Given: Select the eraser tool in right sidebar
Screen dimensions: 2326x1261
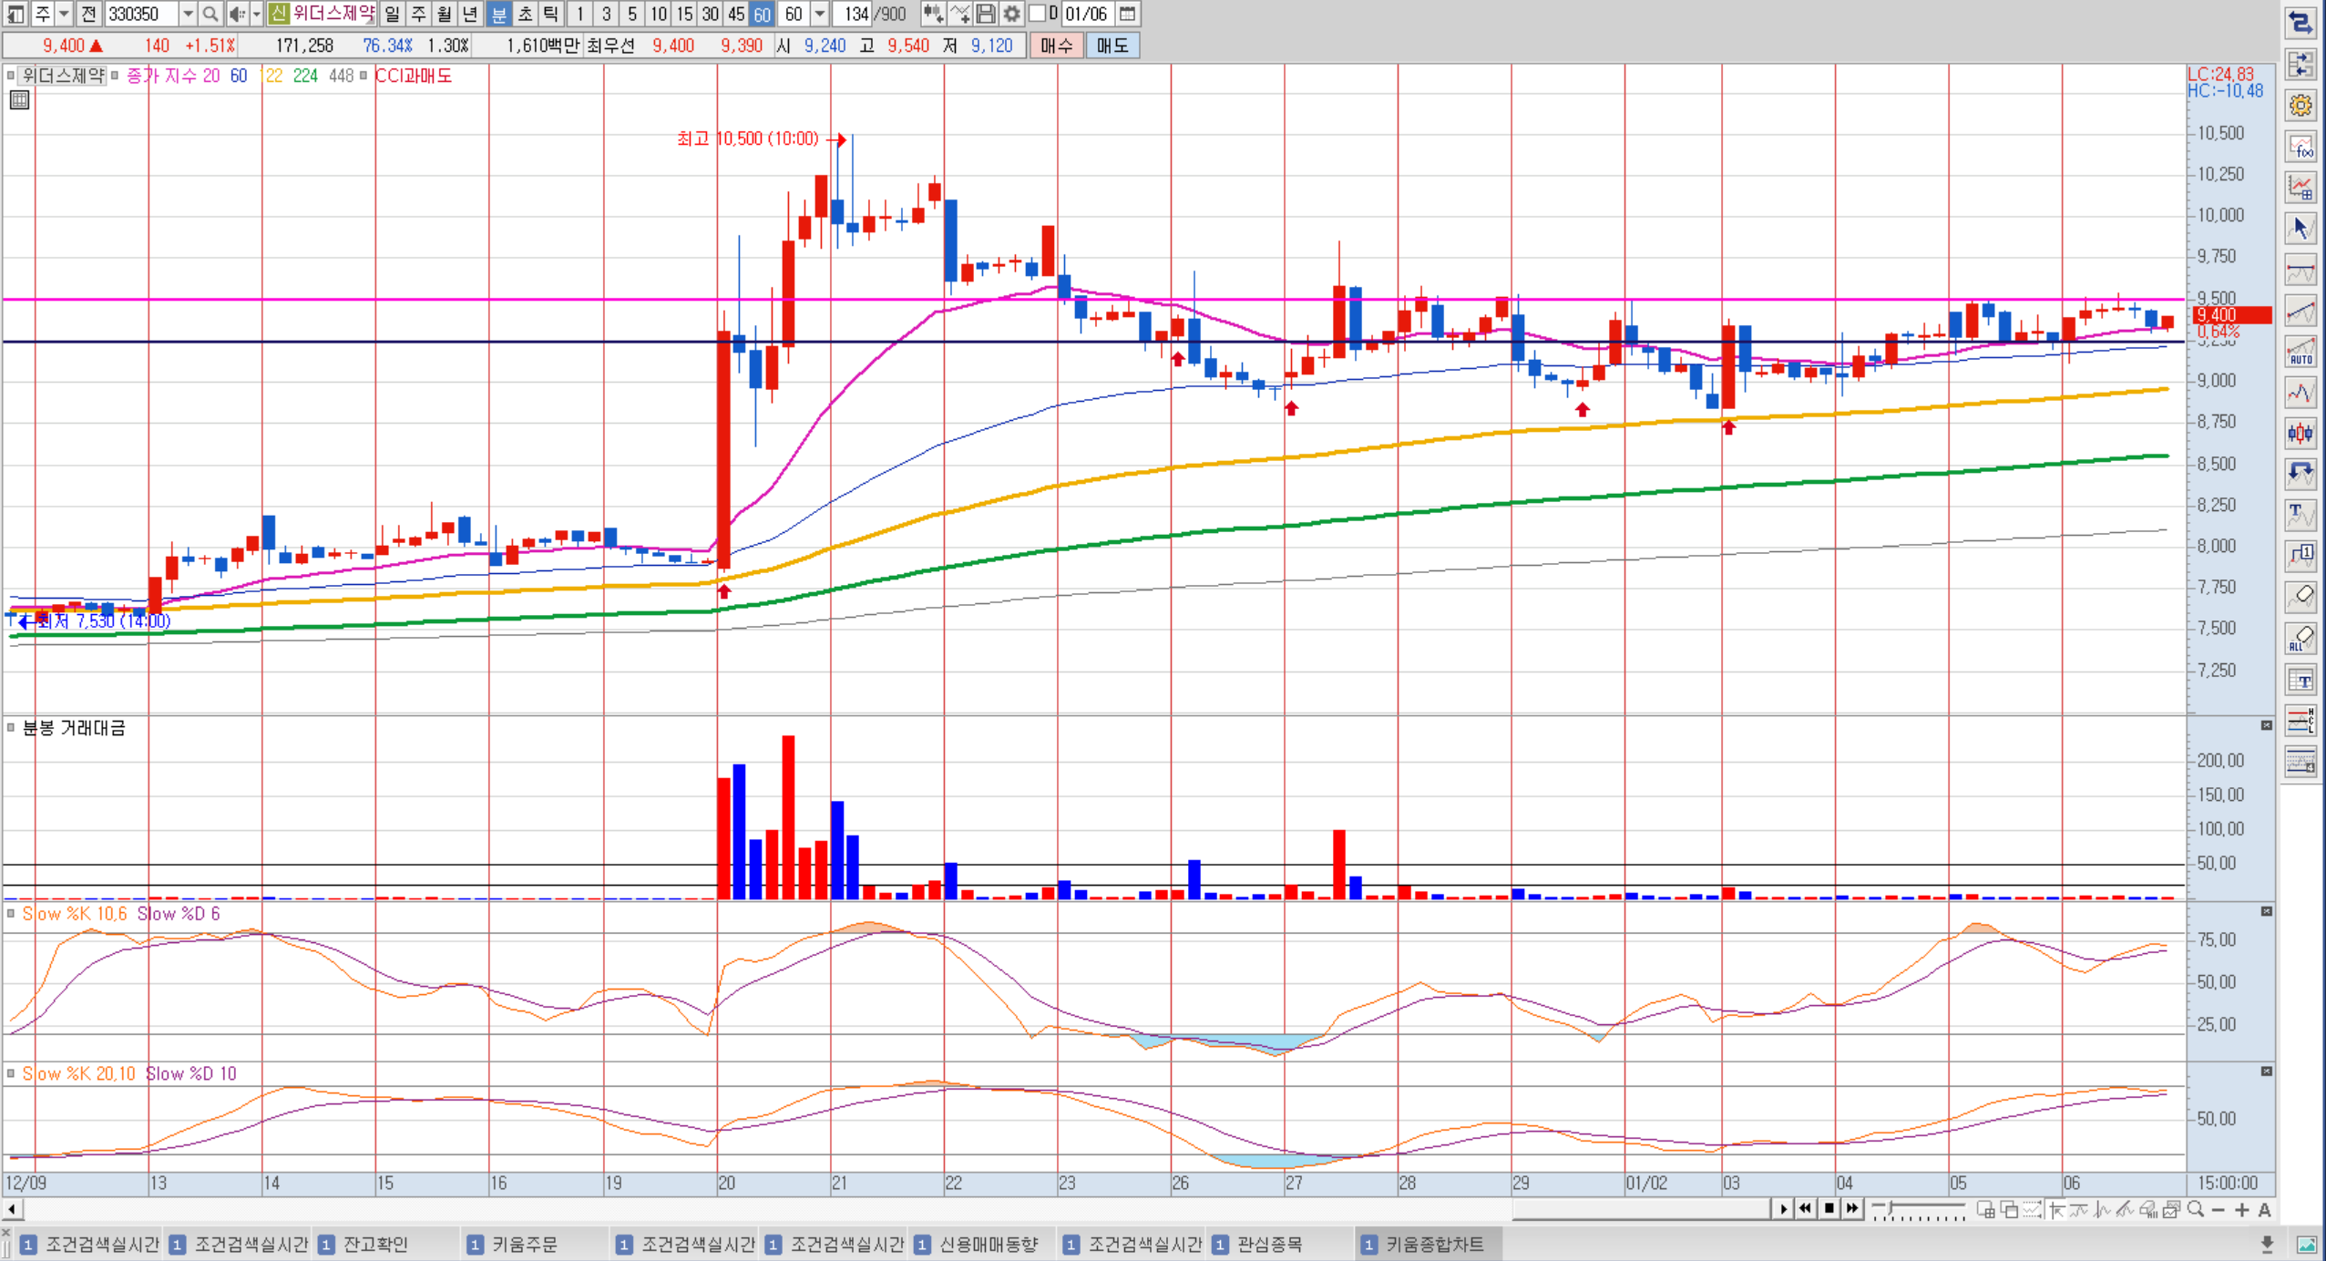Looking at the screenshot, I should (2301, 596).
